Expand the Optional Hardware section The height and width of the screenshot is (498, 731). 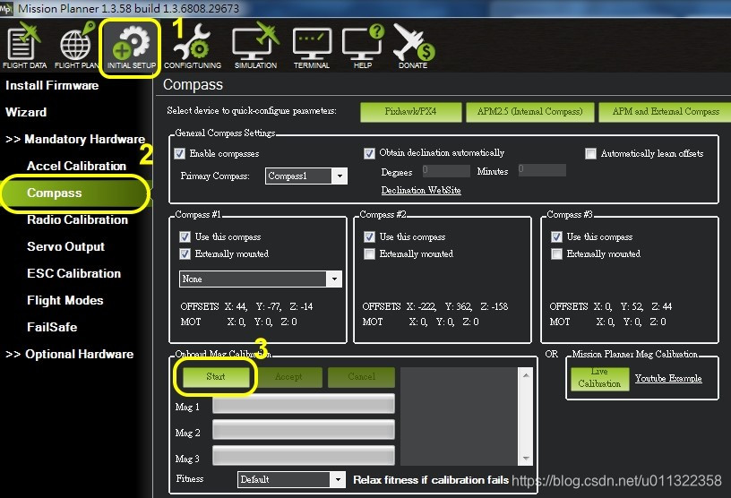click(x=70, y=355)
